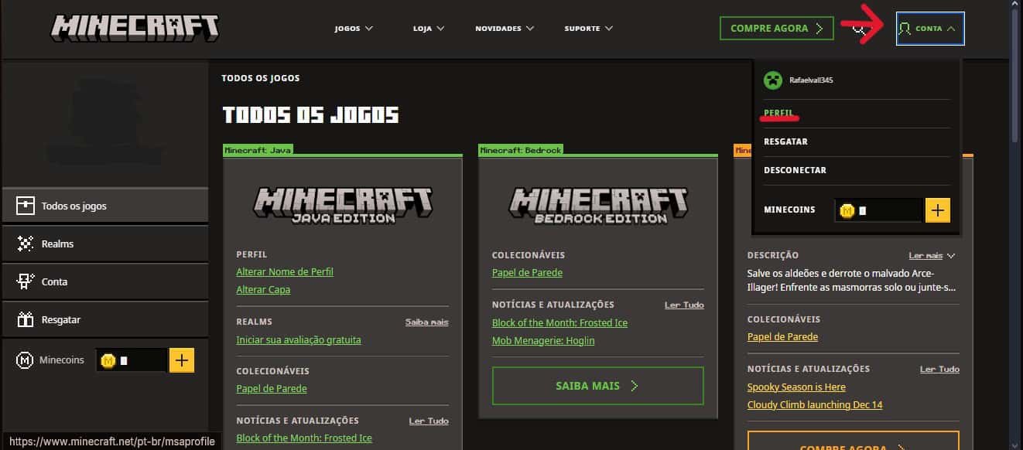The image size is (1023, 450).
Task: Expand the Novidades menu
Action: pos(505,29)
